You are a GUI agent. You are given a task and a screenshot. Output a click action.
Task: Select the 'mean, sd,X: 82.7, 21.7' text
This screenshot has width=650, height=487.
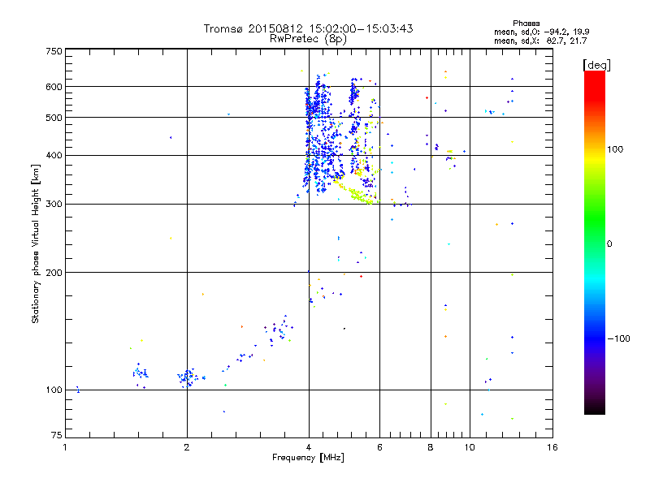point(540,41)
